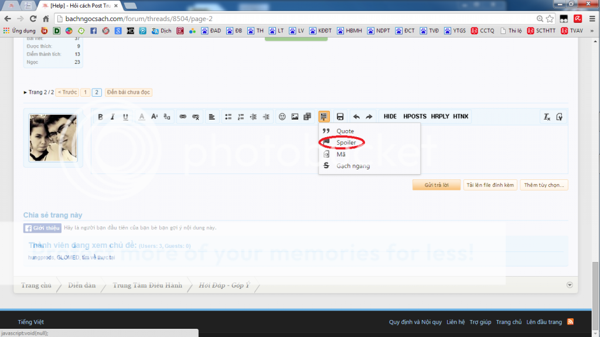
Task: Click the insert image icon
Action: (x=295, y=117)
